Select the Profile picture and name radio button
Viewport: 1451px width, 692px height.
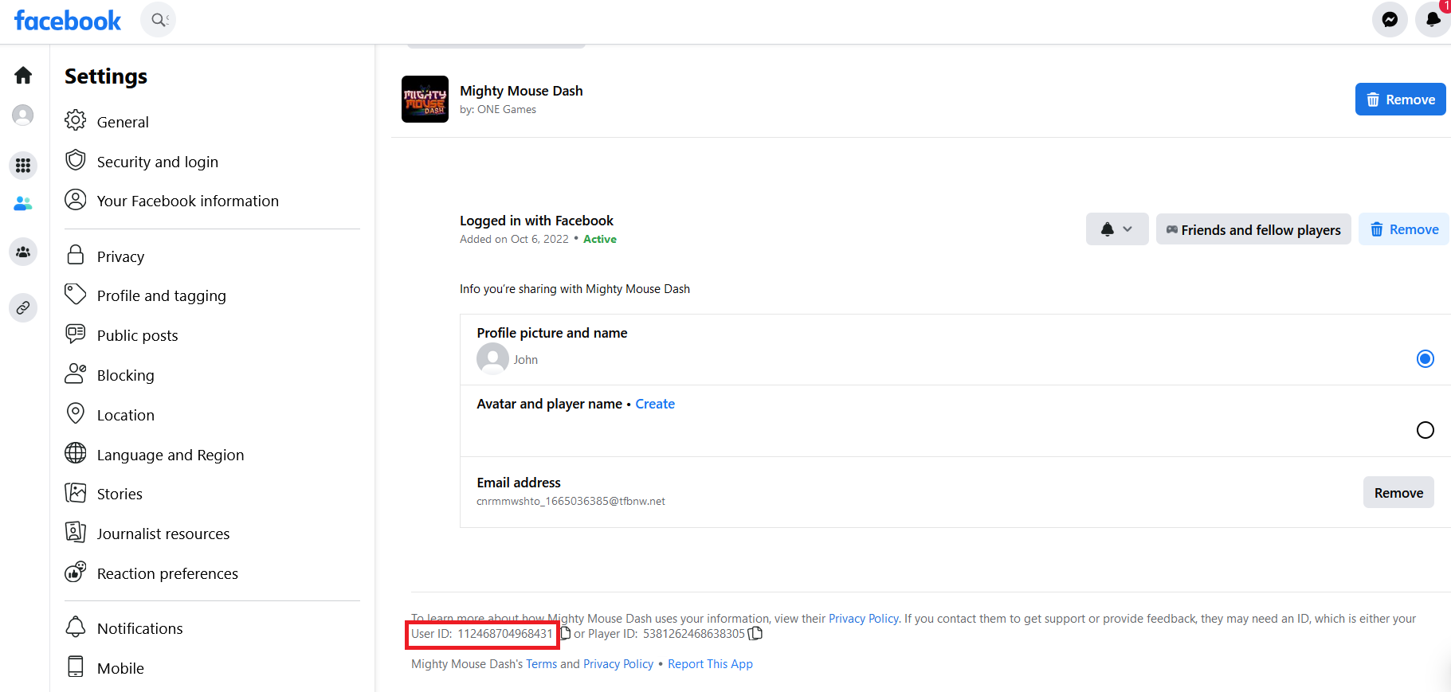pyautogui.click(x=1425, y=359)
